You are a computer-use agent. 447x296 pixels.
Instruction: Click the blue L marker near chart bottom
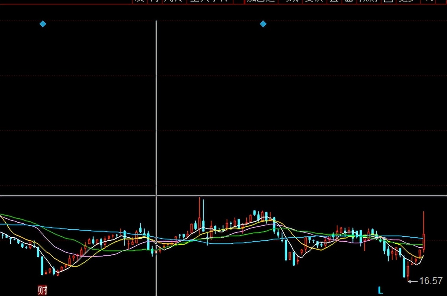(x=380, y=291)
